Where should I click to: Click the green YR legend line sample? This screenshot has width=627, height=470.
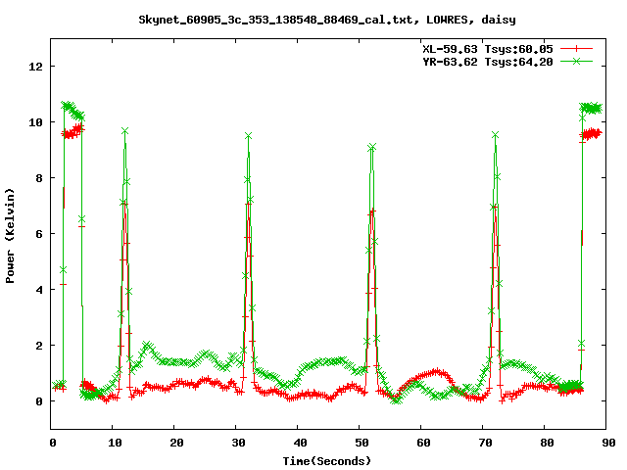576,61
